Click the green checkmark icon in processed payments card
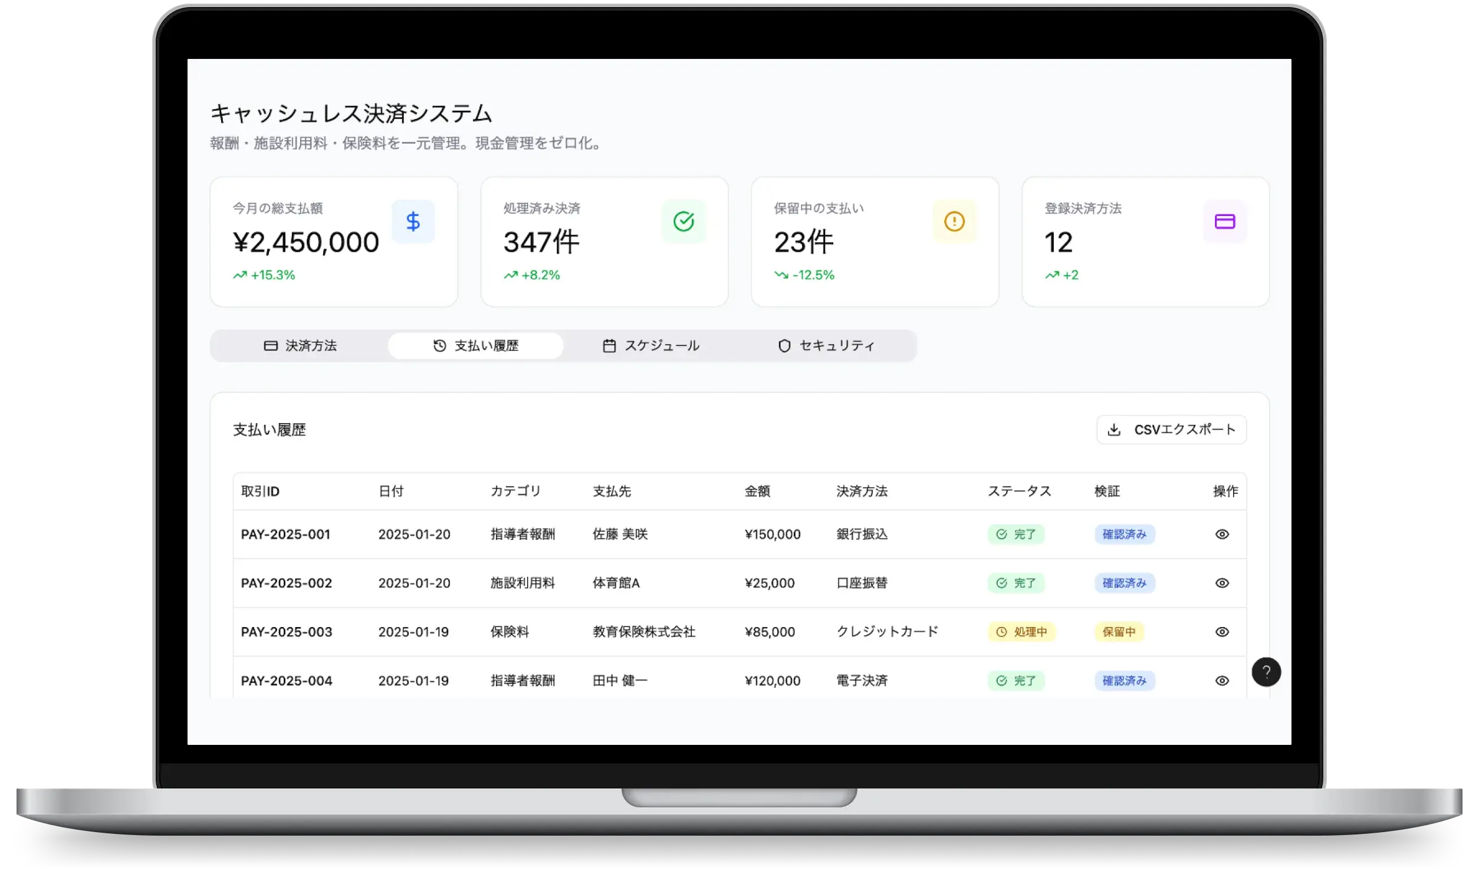This screenshot has height=871, width=1479. [683, 222]
